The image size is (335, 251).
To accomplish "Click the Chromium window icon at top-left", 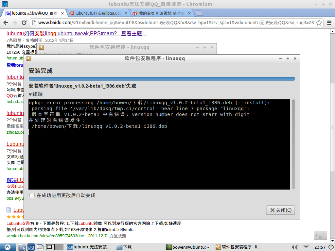I will coord(5,4).
